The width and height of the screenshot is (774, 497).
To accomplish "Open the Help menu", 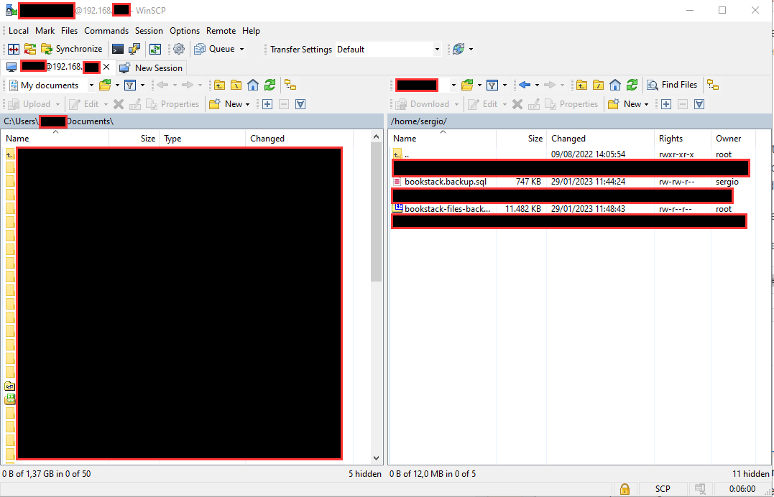I will (x=251, y=31).
